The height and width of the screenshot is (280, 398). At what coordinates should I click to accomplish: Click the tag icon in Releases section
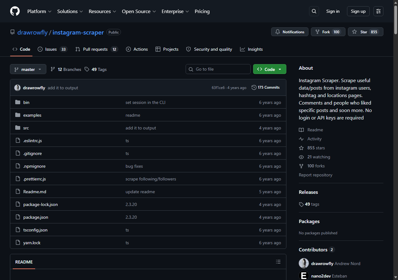301,204
